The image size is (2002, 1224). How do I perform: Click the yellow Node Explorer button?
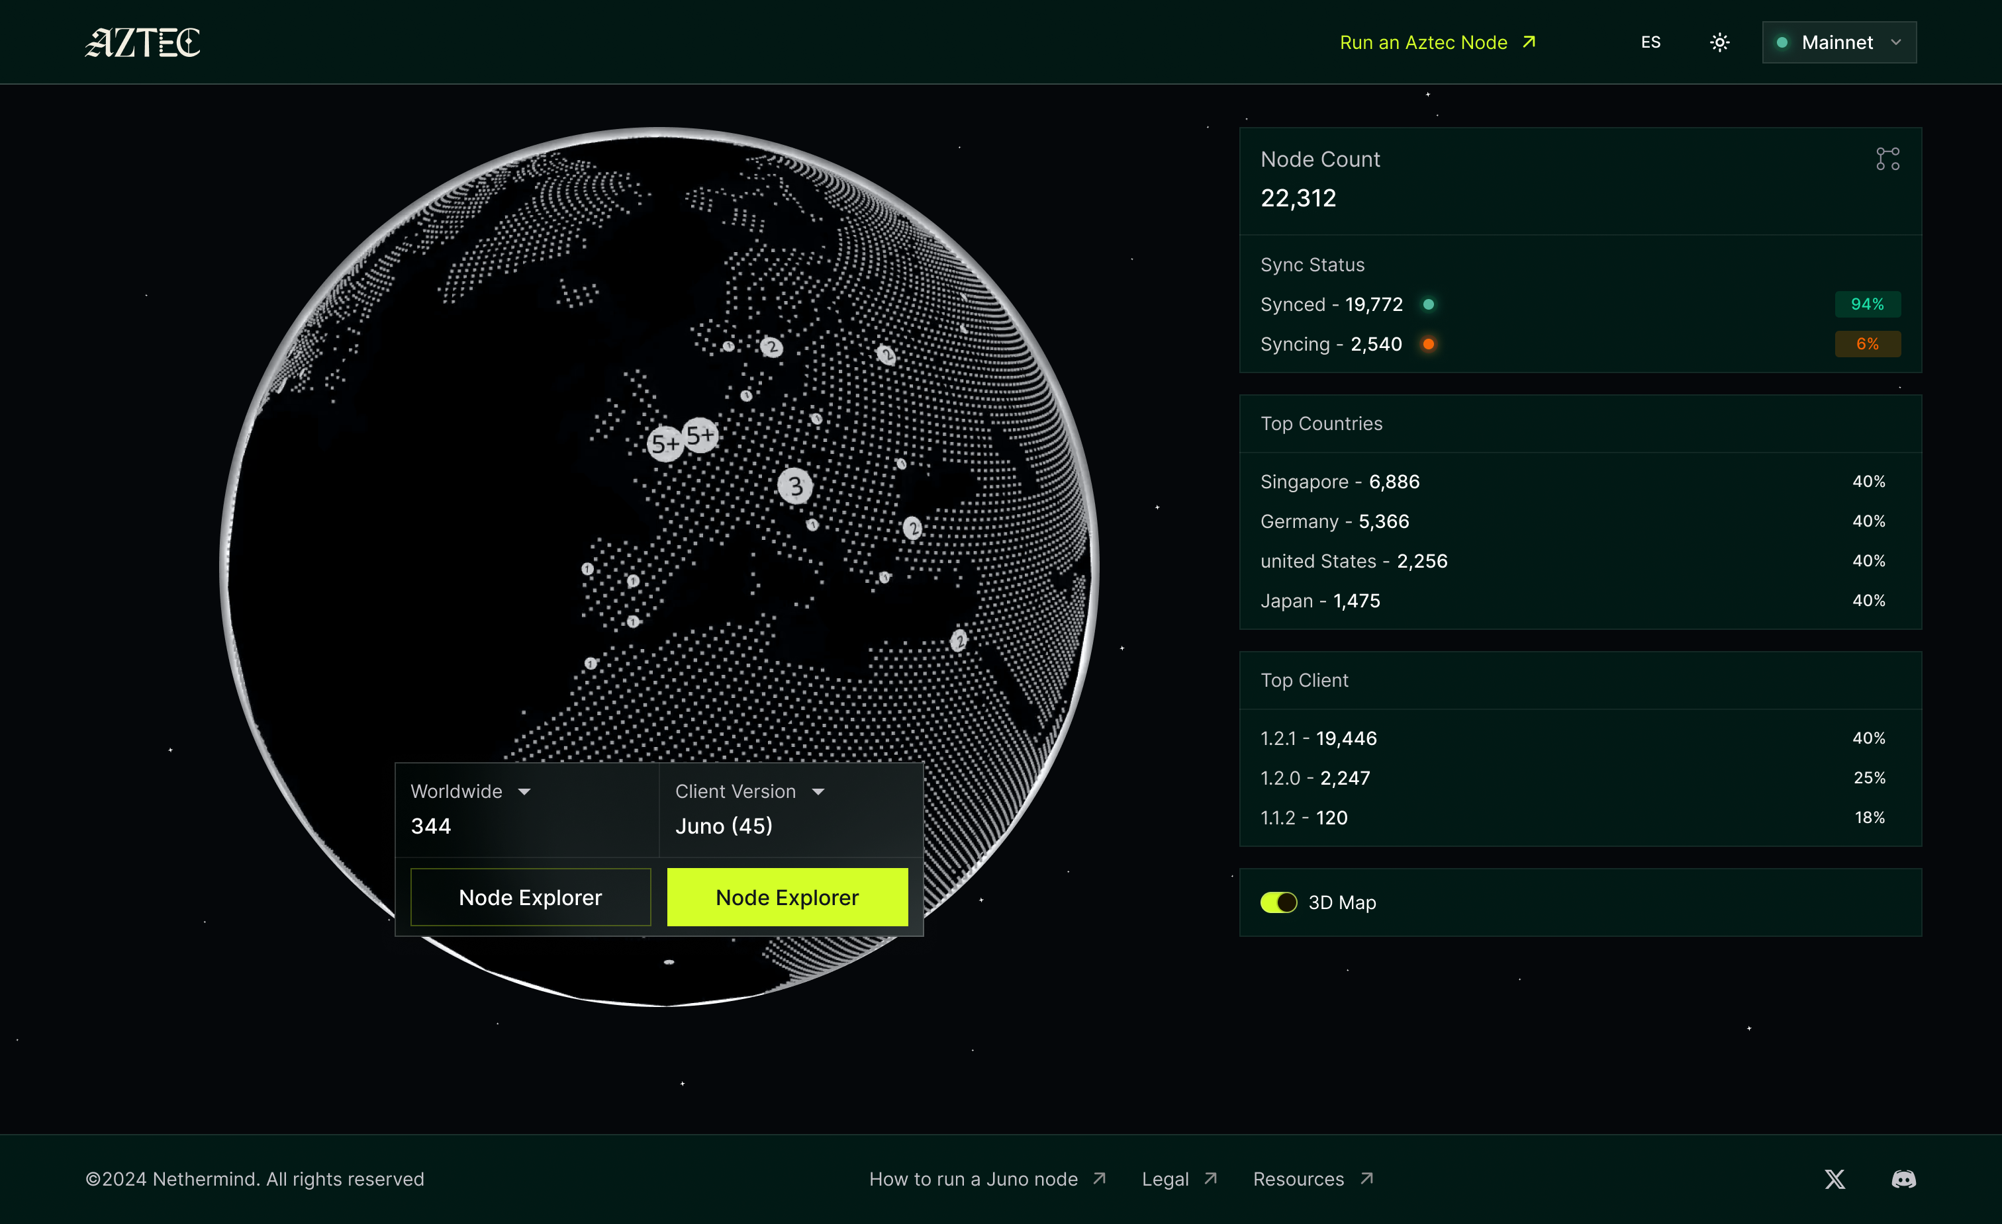[x=787, y=898]
